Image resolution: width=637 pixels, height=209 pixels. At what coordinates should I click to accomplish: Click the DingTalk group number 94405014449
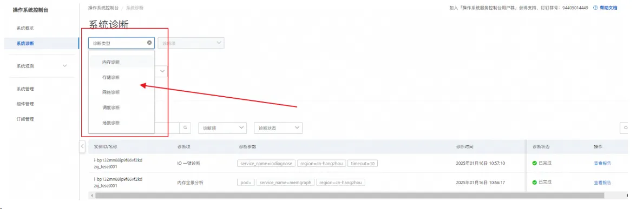tap(576, 8)
